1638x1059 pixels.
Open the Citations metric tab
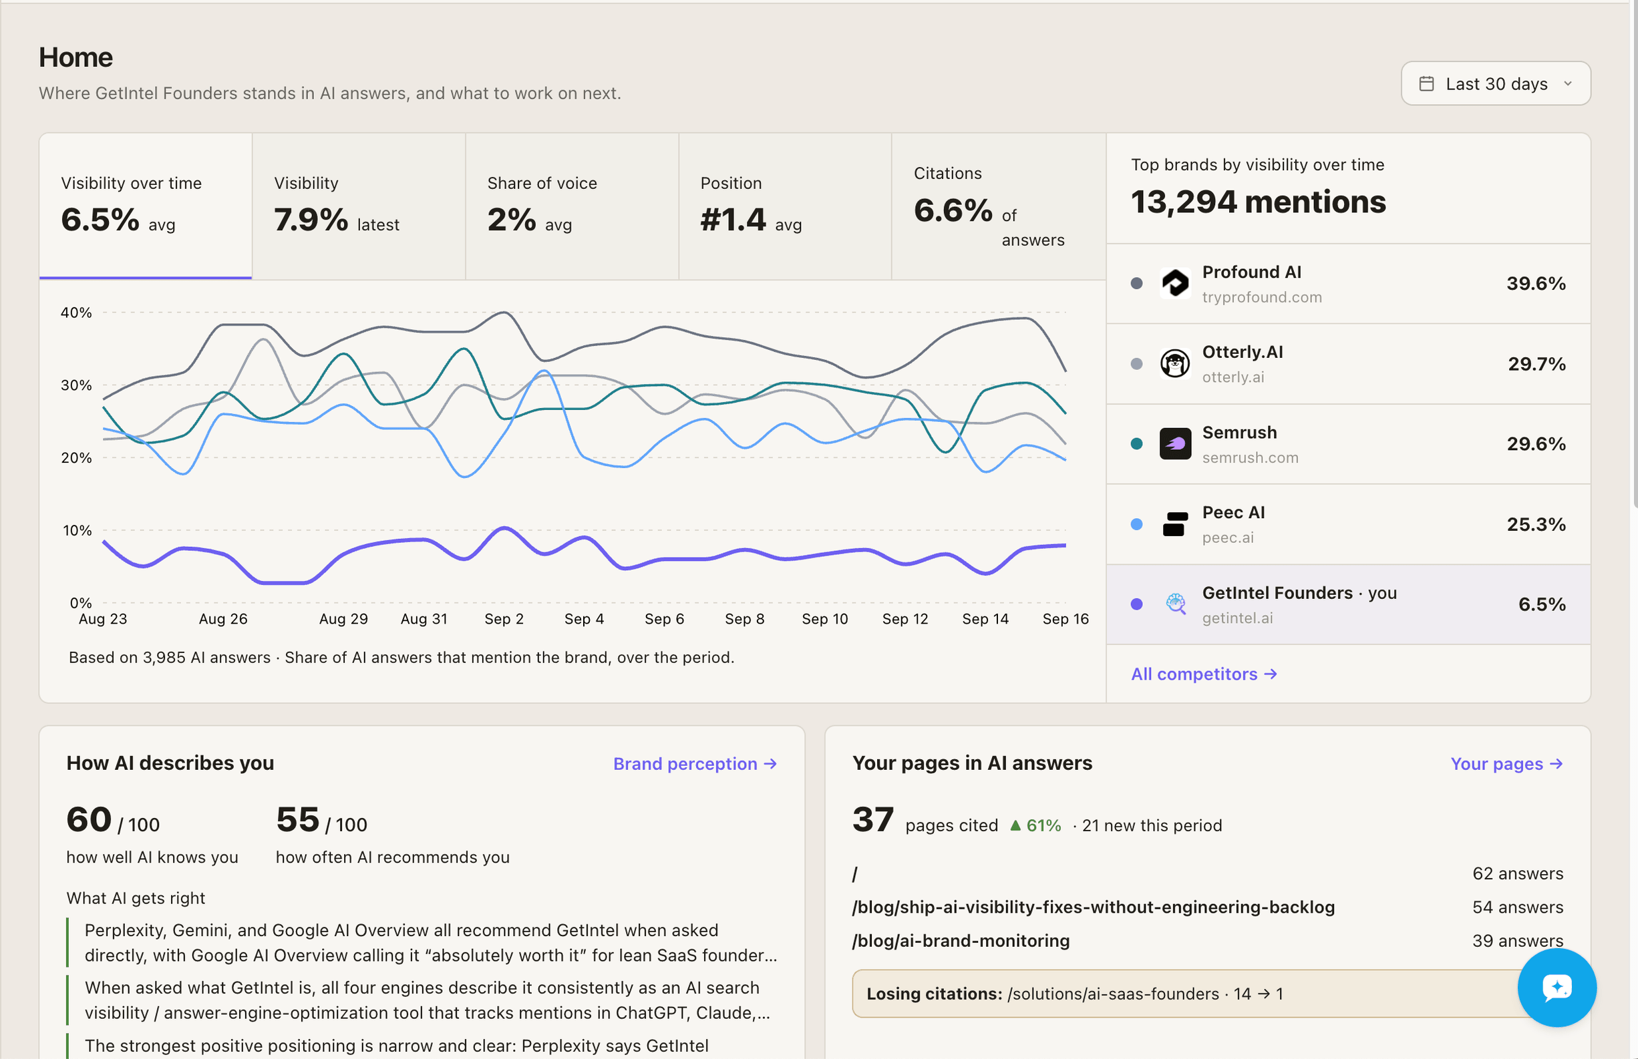998,206
